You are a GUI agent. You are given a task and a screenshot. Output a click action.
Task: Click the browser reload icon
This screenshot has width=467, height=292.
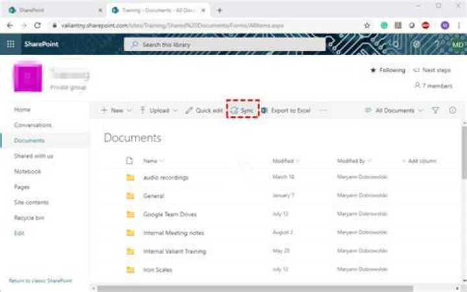[37, 25]
